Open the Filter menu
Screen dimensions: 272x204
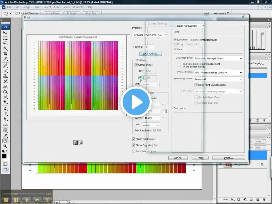coord(57,7)
